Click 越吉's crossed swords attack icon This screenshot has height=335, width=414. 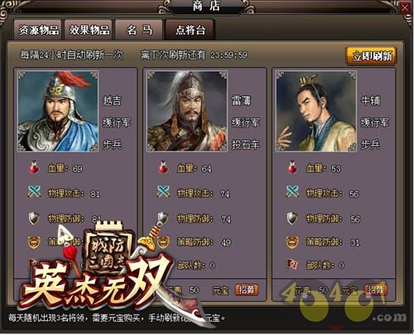pyautogui.click(x=34, y=192)
